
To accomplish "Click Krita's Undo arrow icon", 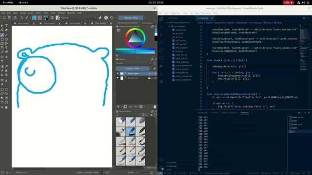I will click(x=21, y=17).
